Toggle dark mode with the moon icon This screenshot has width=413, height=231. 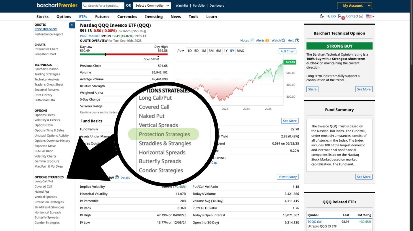tap(322, 16)
